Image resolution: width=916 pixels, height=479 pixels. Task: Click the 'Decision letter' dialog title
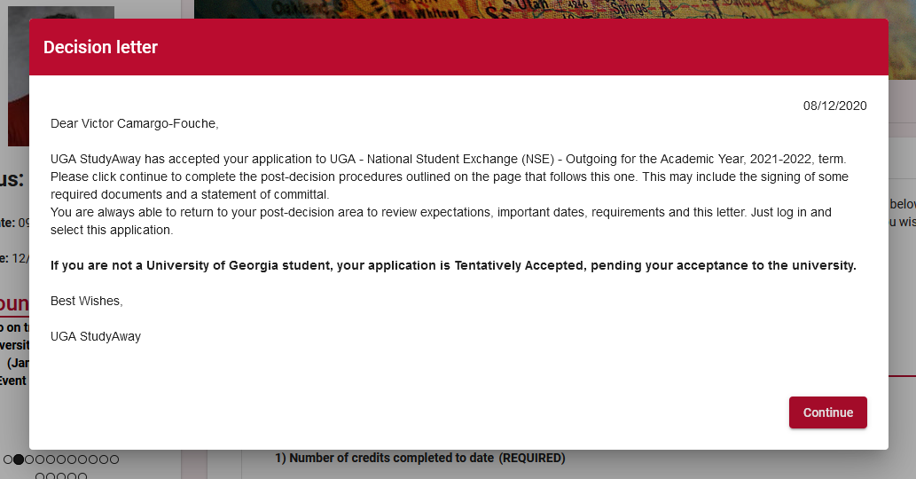tap(100, 47)
